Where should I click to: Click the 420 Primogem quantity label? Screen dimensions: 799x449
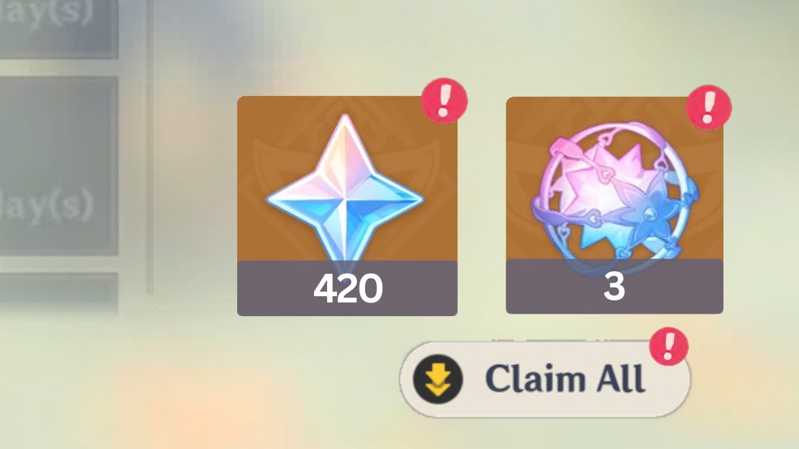(348, 289)
